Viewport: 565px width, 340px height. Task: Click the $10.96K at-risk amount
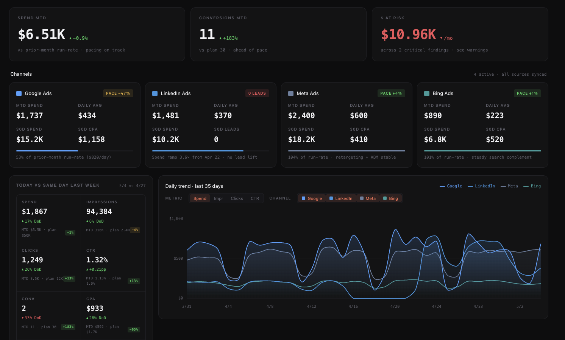409,34
